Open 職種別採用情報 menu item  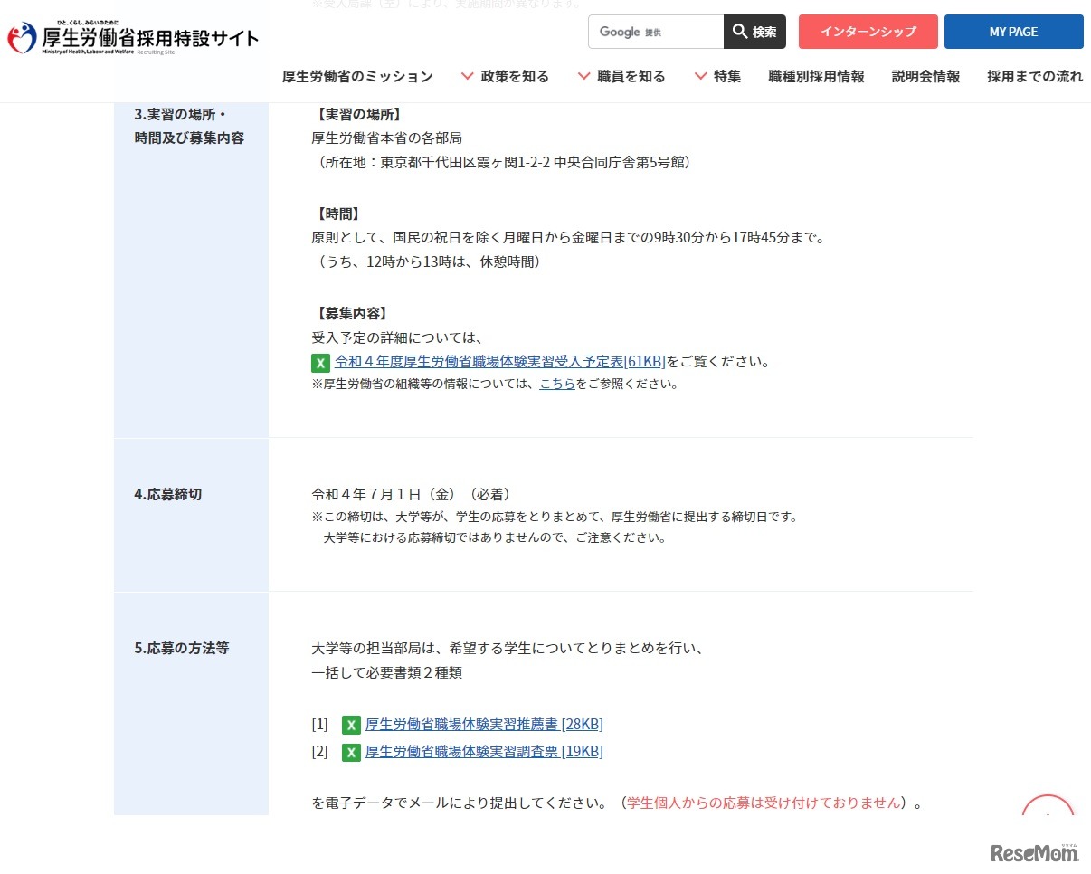pyautogui.click(x=816, y=77)
